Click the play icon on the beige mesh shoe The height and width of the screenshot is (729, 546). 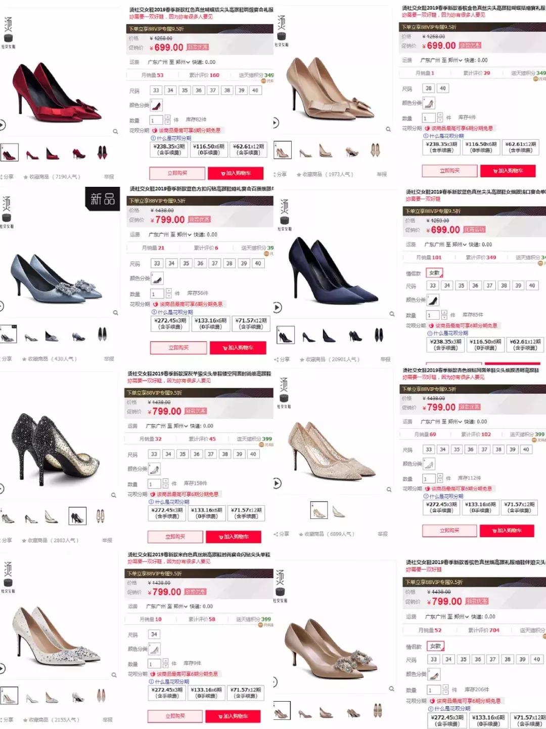tap(277, 483)
